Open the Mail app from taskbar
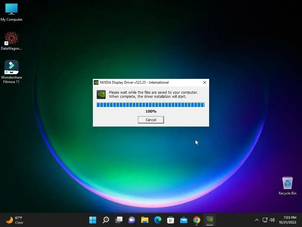The image size is (302, 227). coord(184,220)
